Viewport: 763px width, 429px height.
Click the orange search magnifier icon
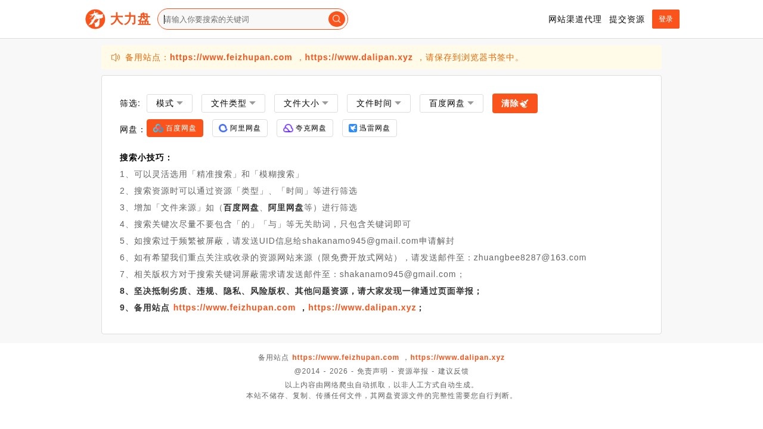pos(337,19)
